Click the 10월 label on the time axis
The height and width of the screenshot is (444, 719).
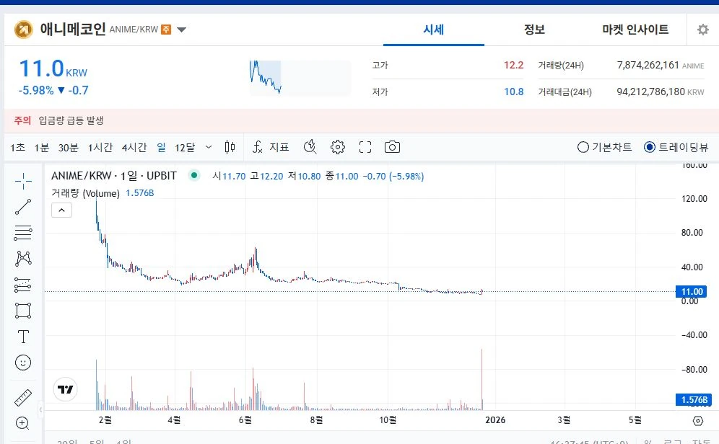388,419
